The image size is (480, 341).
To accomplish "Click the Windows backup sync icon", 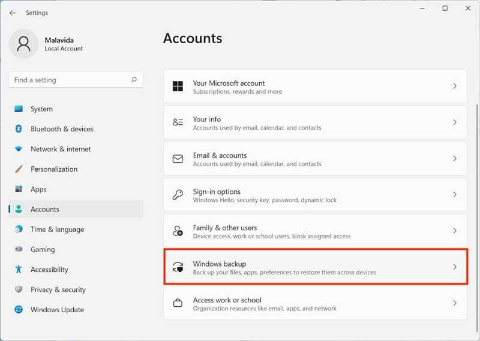I will [x=178, y=267].
